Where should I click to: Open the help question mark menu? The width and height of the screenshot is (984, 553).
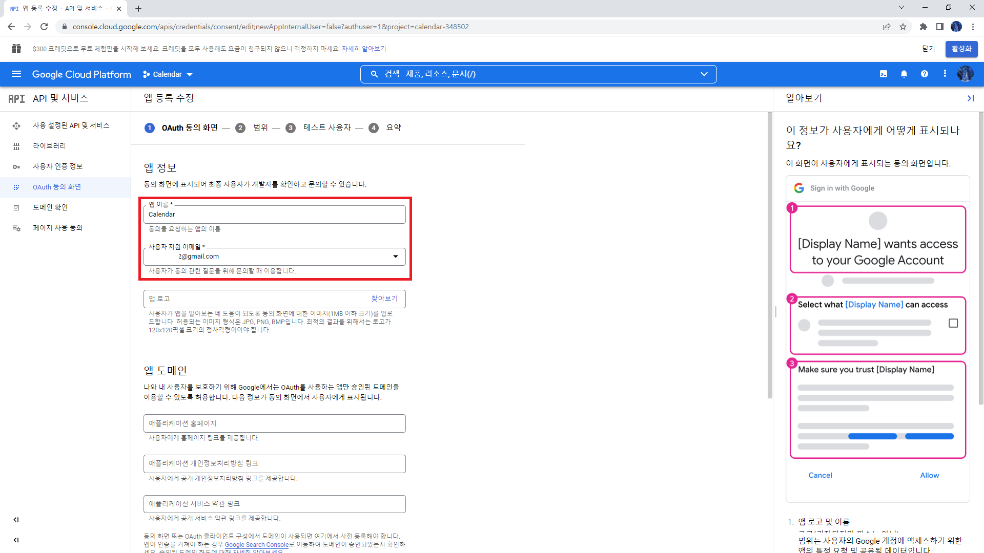pos(925,74)
